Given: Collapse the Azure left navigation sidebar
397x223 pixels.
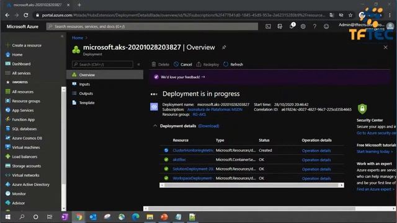Looking at the screenshot, I should [62, 37].
